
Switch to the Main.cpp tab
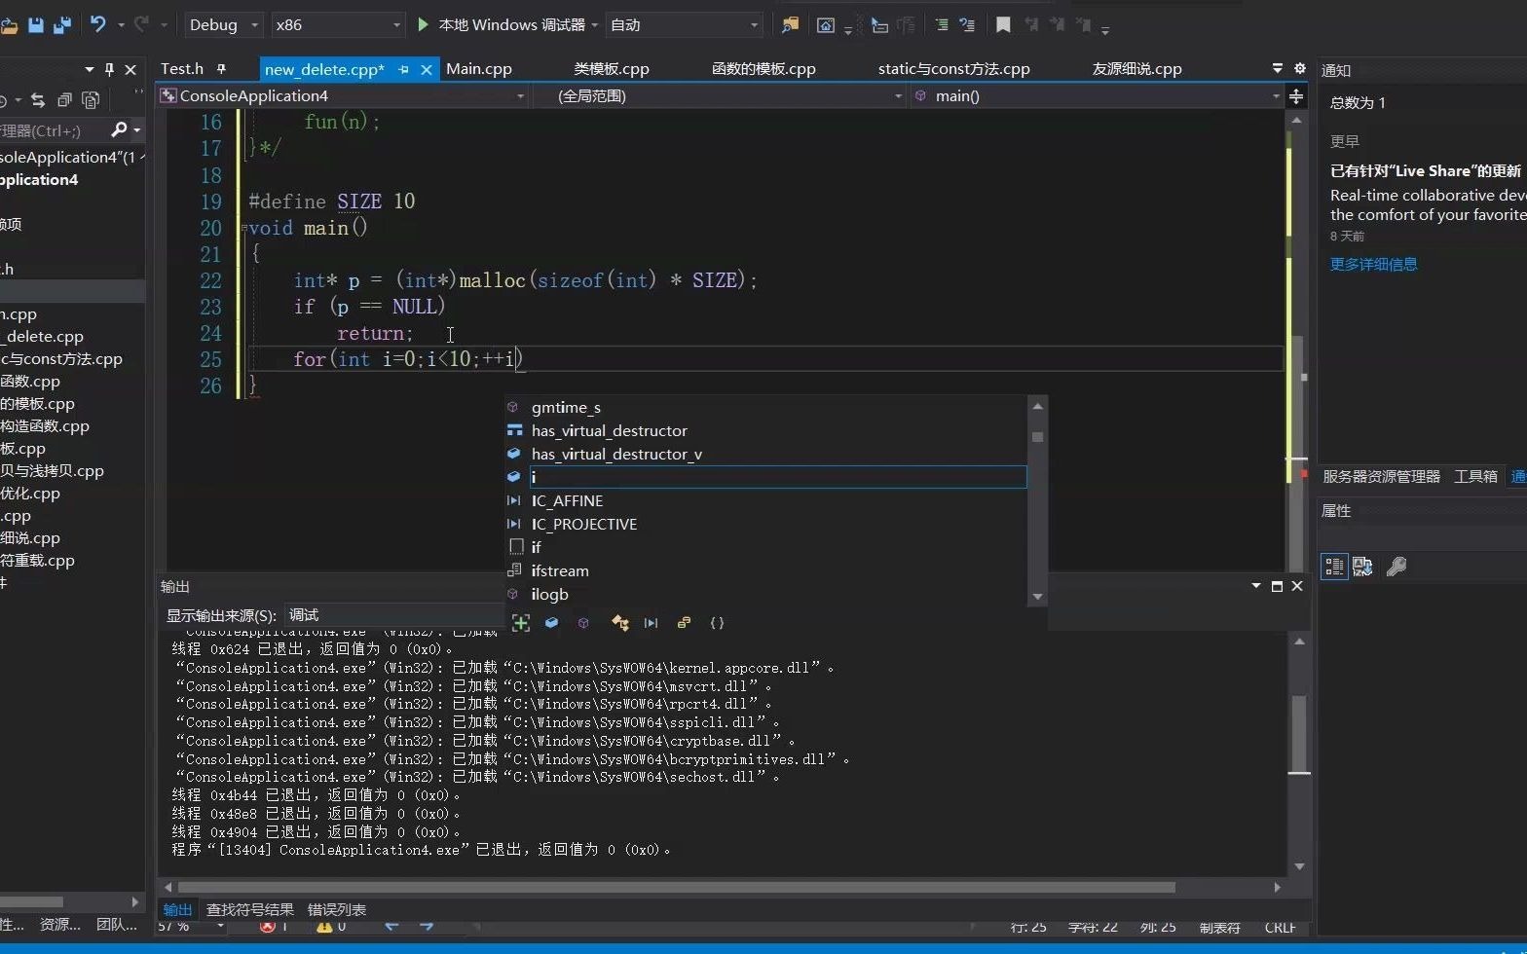pos(479,69)
